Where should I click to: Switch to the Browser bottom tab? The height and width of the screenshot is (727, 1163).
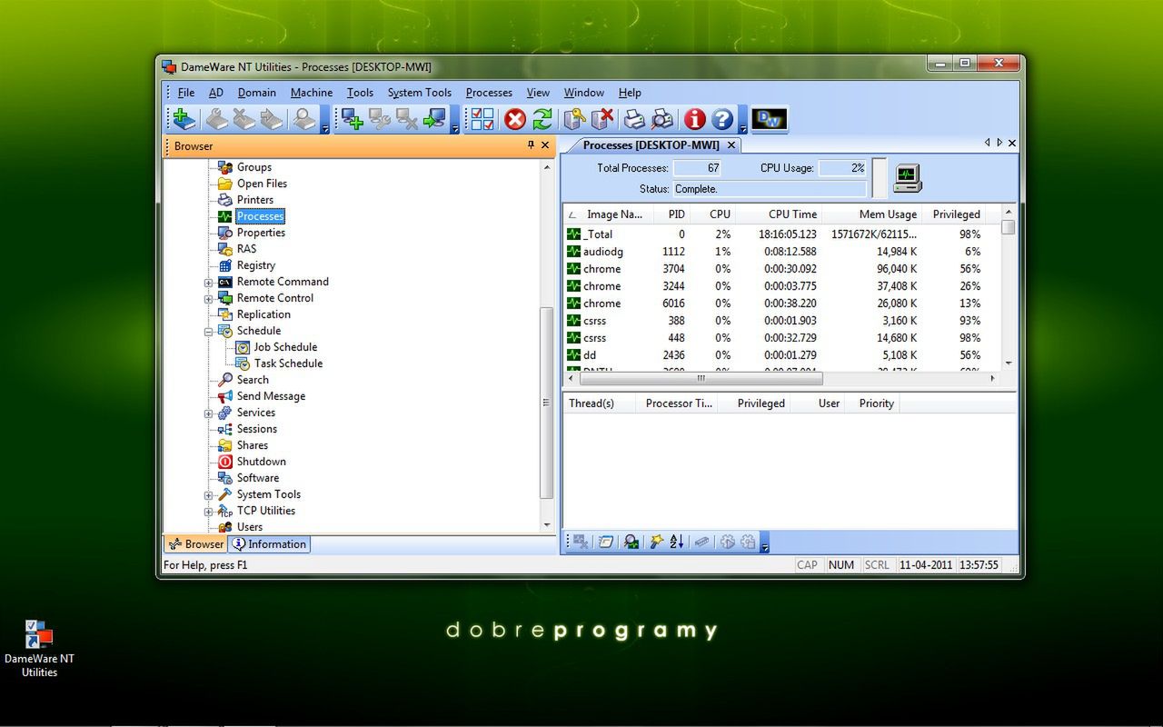tap(195, 544)
